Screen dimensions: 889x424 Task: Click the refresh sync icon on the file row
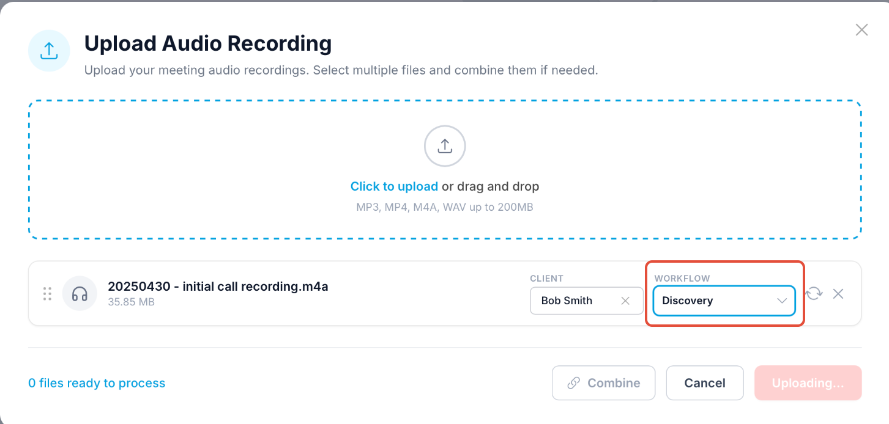[814, 294]
